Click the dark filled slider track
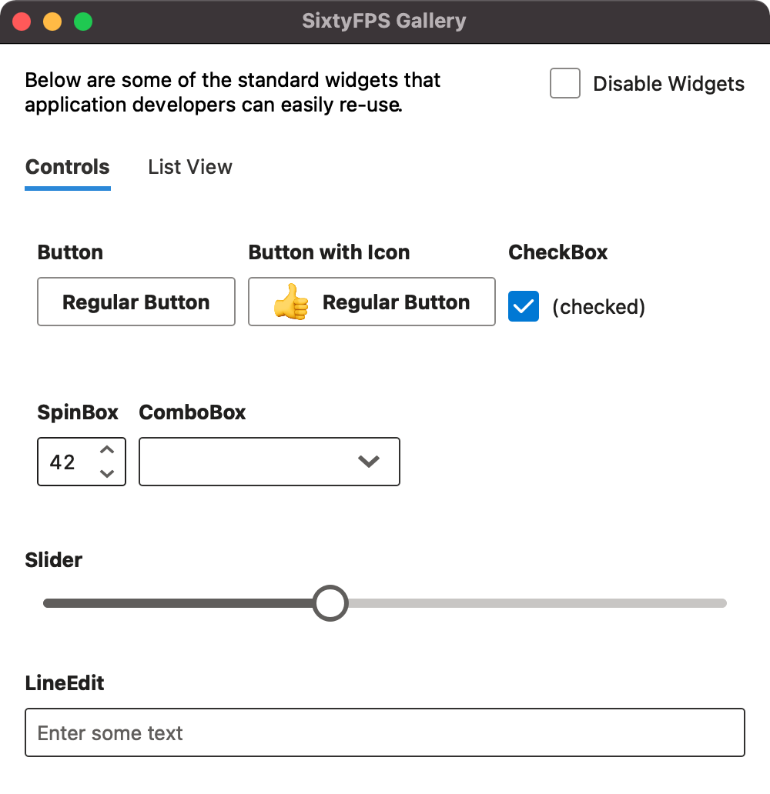Image resolution: width=770 pixels, height=794 pixels. pos(177,603)
